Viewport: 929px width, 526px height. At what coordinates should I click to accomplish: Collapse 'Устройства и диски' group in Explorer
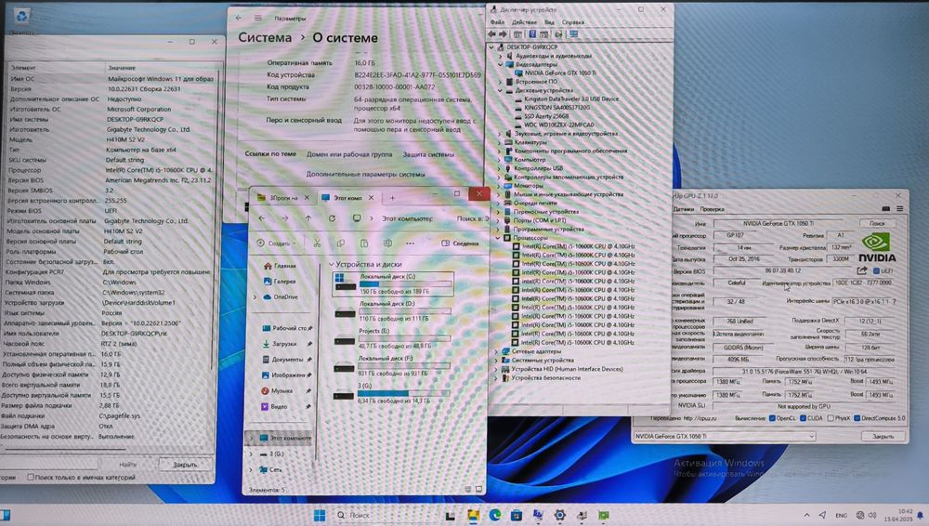pos(331,264)
